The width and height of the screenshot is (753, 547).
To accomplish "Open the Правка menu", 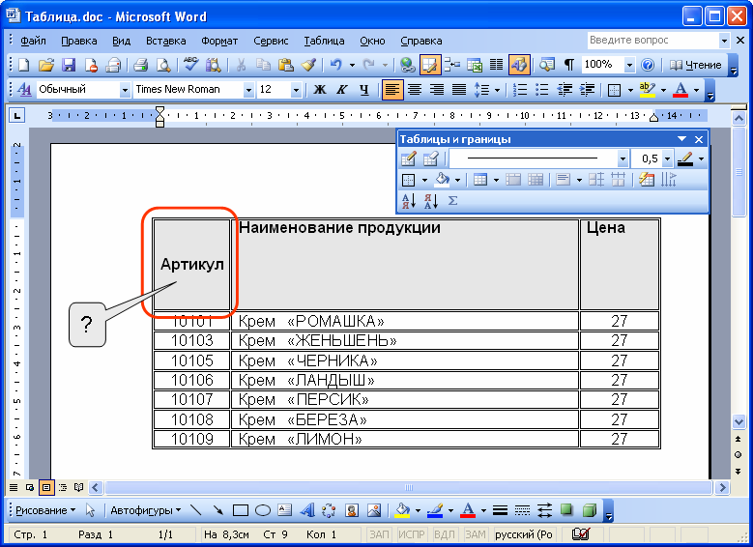I will point(78,41).
